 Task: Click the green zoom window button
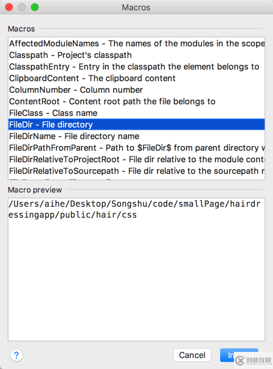(x=35, y=7)
